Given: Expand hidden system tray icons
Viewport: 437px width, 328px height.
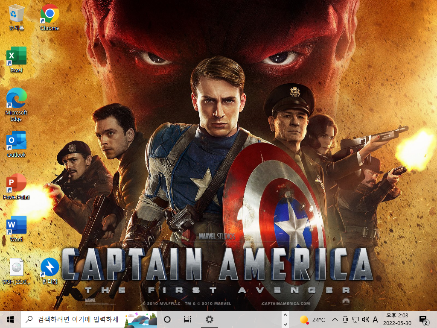Looking at the screenshot, I should [335, 319].
